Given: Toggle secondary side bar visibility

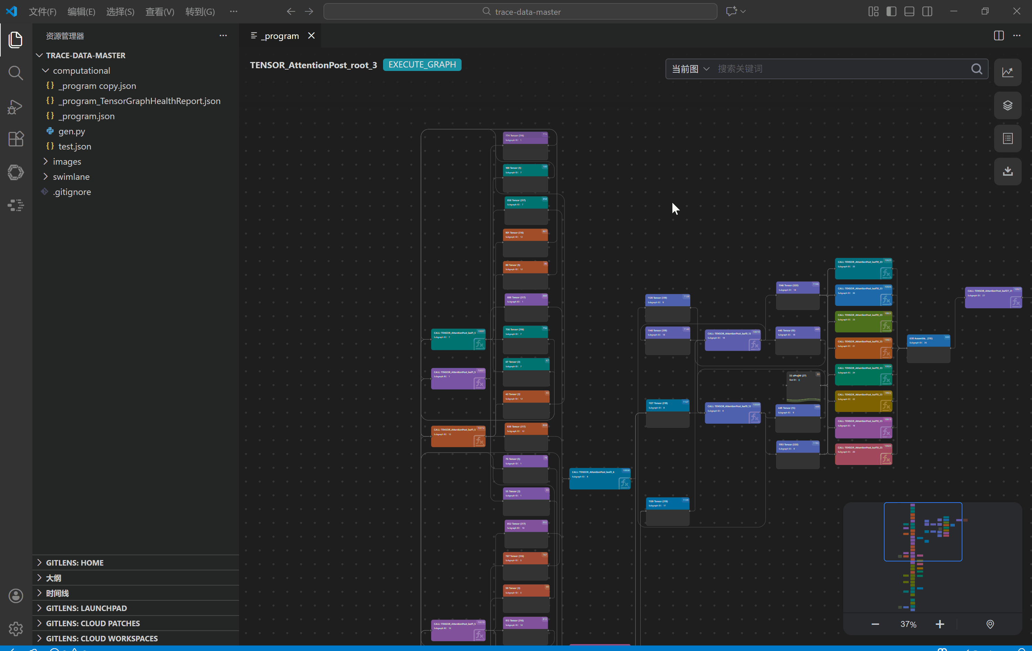Looking at the screenshot, I should (927, 12).
